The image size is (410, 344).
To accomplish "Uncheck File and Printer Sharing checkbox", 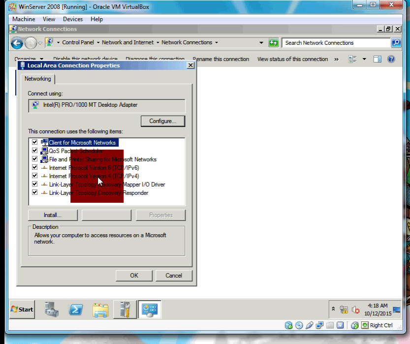I will point(34,158).
